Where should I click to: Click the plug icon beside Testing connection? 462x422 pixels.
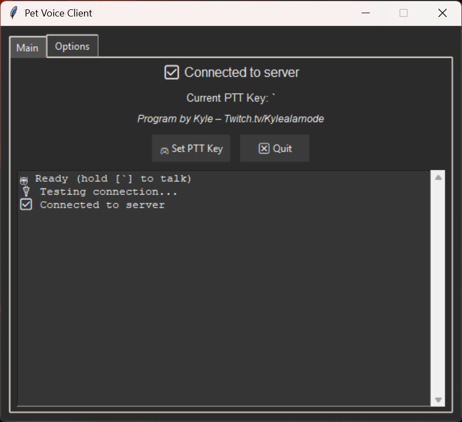[x=26, y=192]
